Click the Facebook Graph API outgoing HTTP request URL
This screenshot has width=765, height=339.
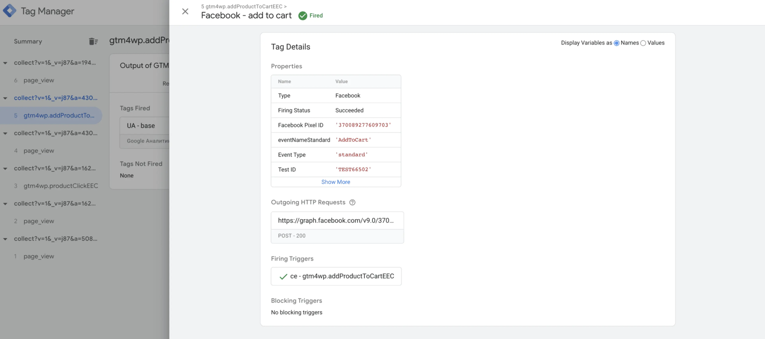click(x=336, y=221)
